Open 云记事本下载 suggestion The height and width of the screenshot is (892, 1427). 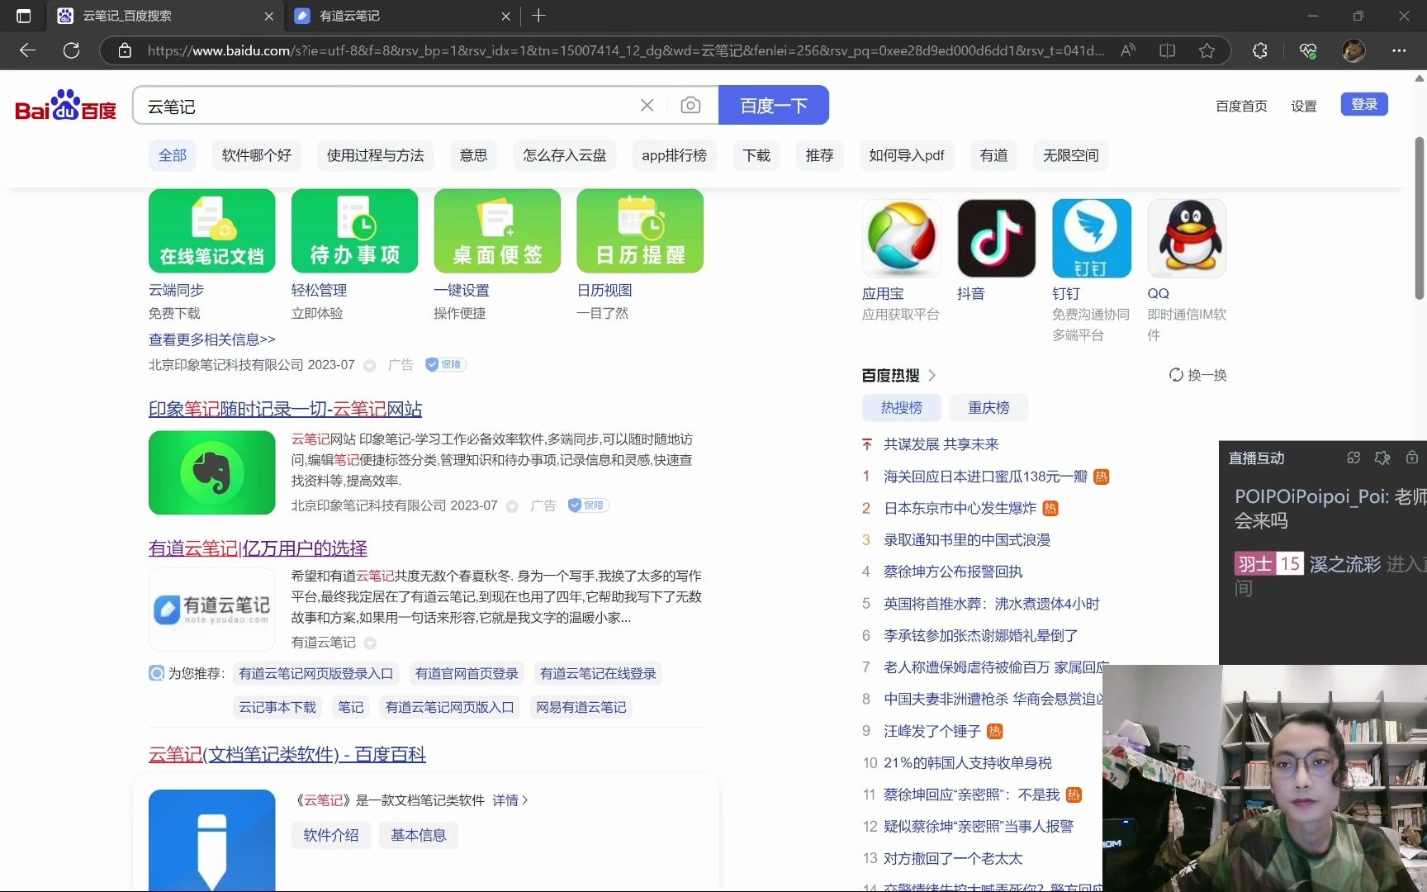click(277, 707)
